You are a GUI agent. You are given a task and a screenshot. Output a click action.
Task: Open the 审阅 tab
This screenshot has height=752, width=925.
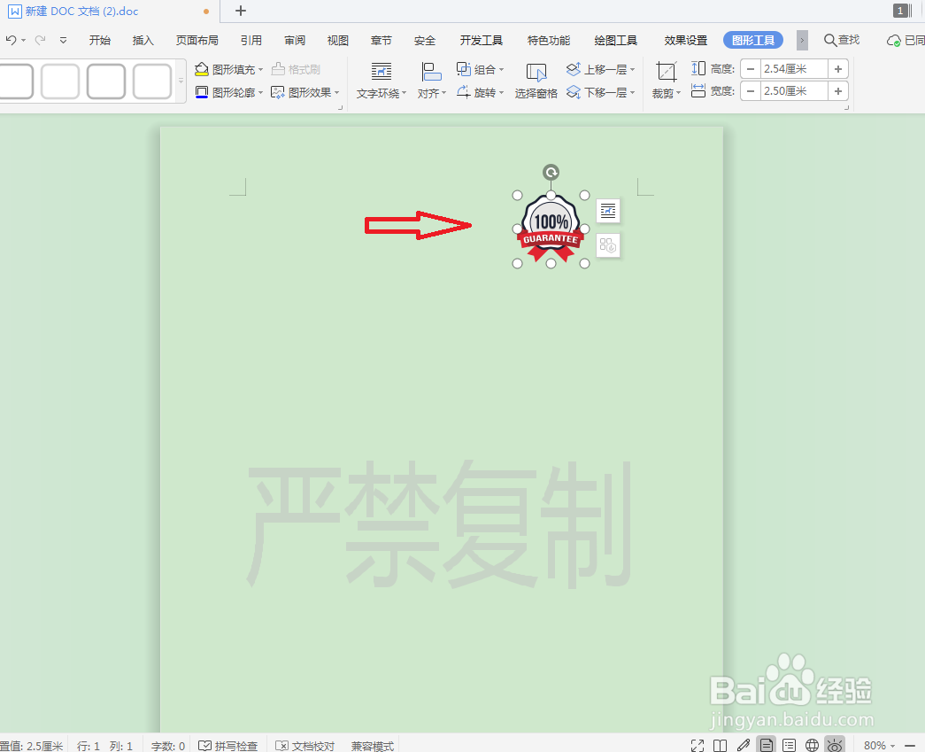pos(295,40)
